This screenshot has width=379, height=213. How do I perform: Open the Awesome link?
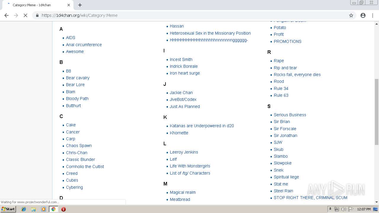[75, 51]
